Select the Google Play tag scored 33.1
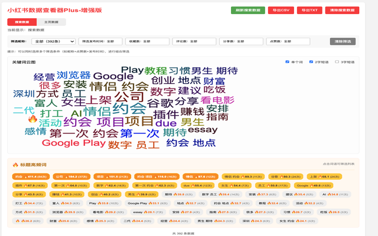Image resolution: width=378 pixels, height=236 pixels. 148,203
